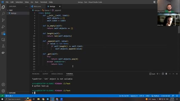Add a new terminal with plus icon
The image size is (180, 101).
[x=157, y=74]
